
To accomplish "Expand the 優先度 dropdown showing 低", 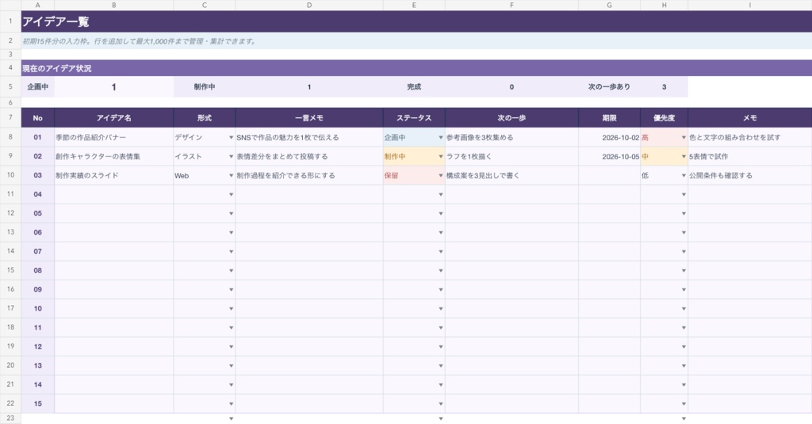I will click(x=684, y=175).
